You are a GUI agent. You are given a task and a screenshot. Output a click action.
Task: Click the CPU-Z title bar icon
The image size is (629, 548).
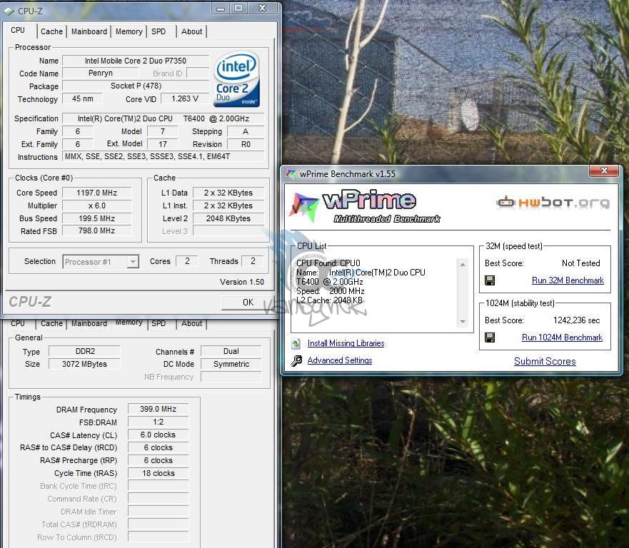9,11
